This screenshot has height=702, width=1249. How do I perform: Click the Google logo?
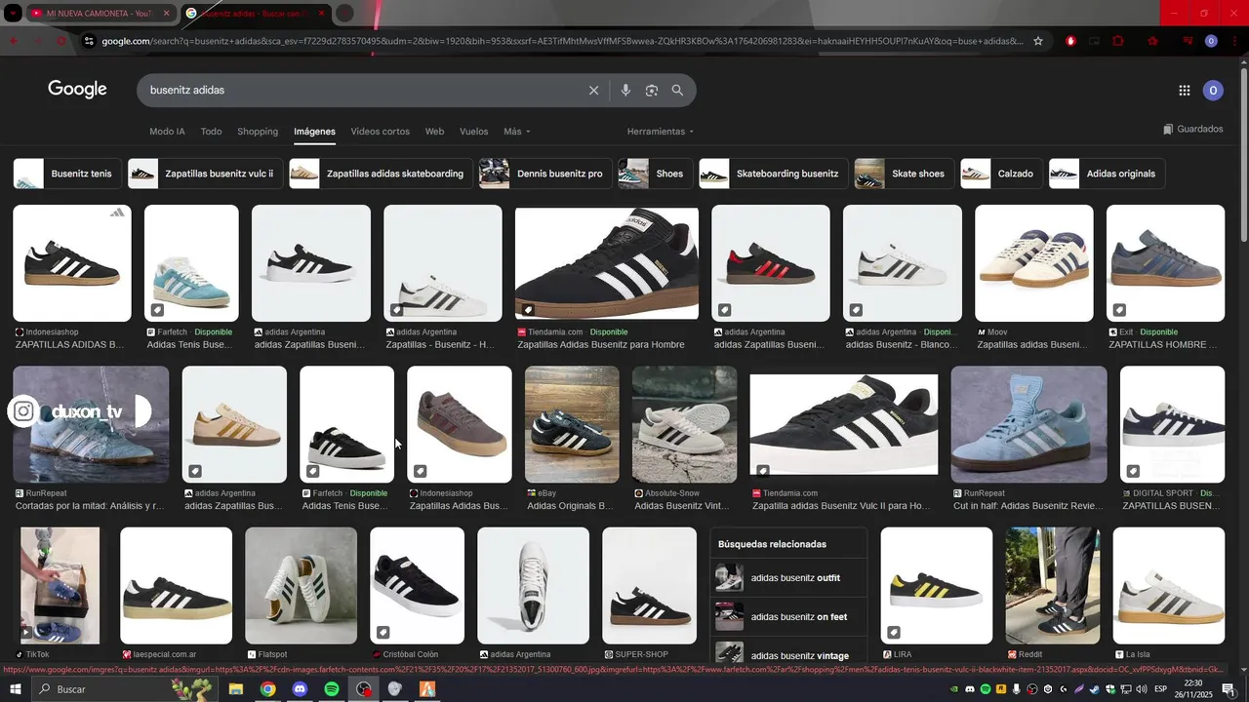coord(77,90)
